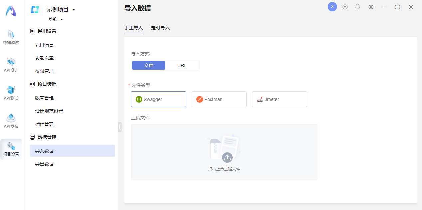
Task: Open the API发布 publish module
Action: click(x=11, y=121)
